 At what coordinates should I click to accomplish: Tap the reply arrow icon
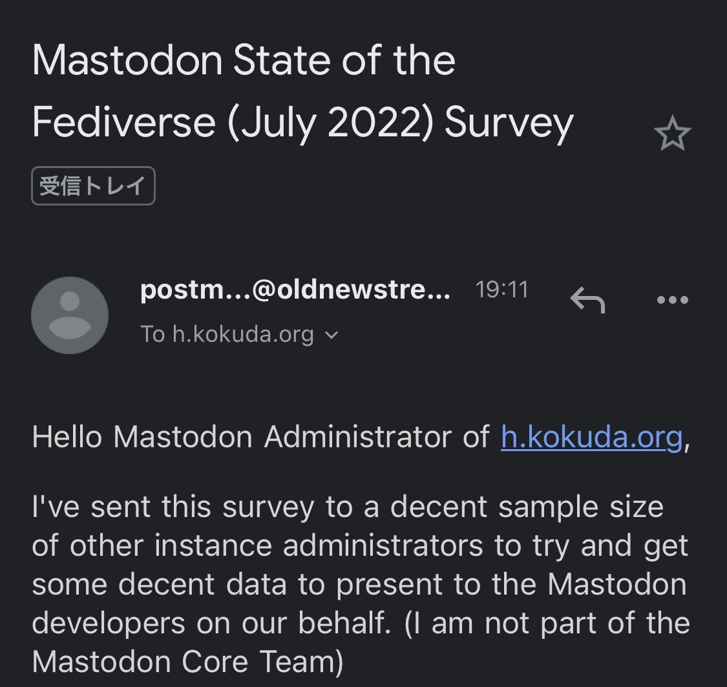[587, 300]
